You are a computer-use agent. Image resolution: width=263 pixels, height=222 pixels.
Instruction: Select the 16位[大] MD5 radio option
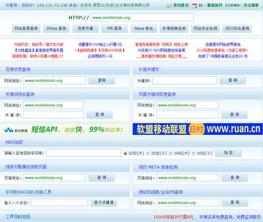click(171, 153)
